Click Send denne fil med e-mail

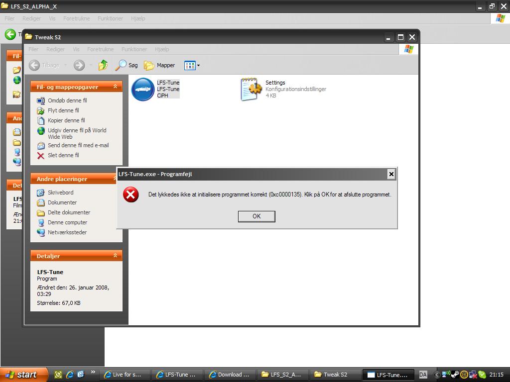tap(78, 145)
